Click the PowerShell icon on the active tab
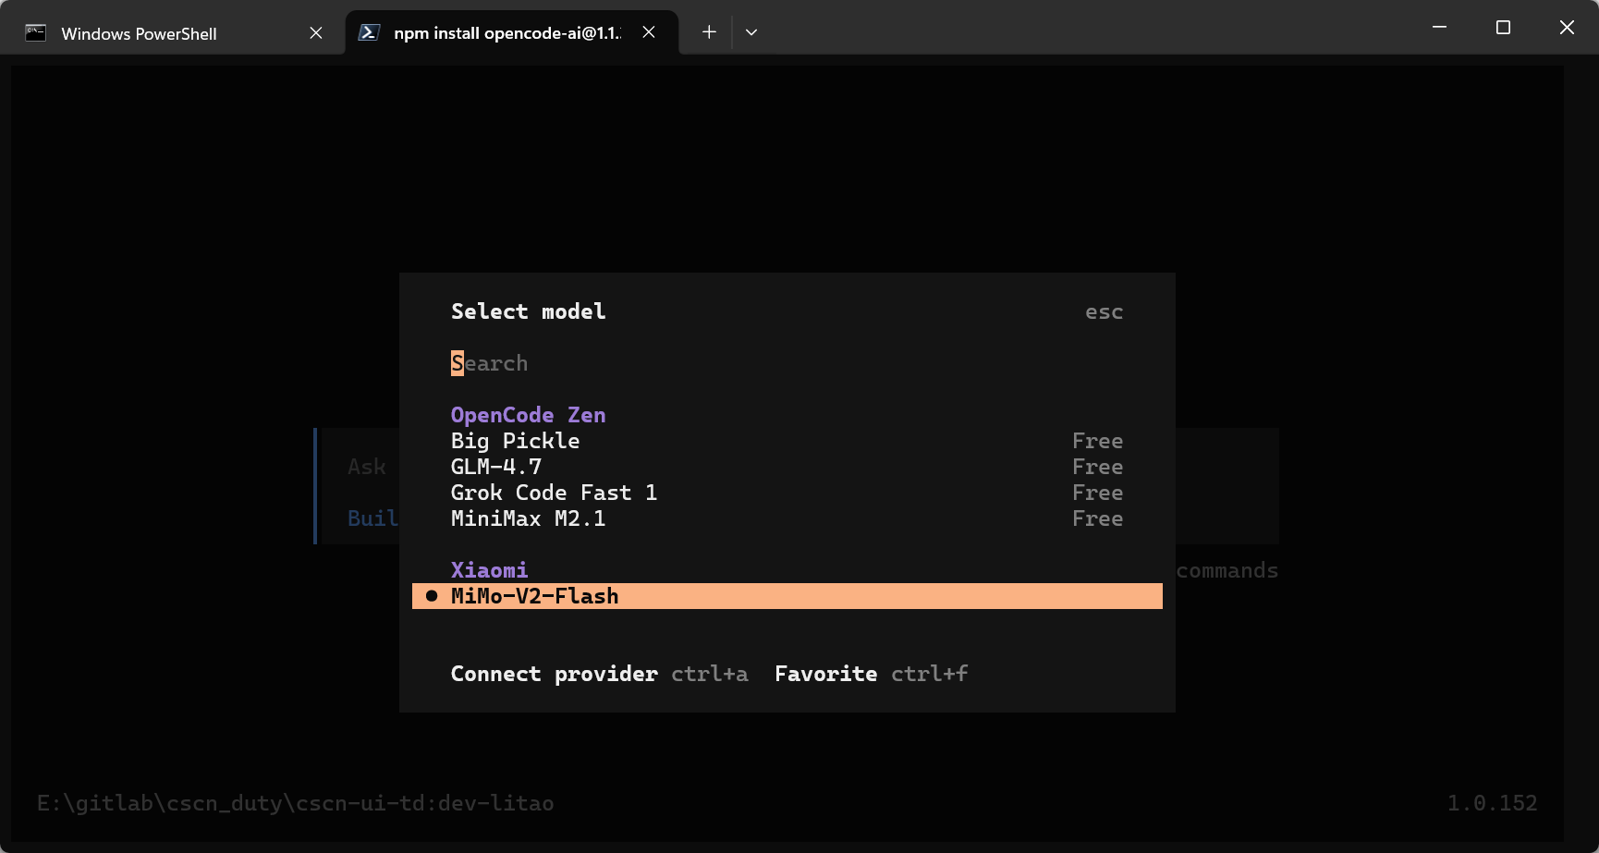The image size is (1599, 853). tap(369, 32)
